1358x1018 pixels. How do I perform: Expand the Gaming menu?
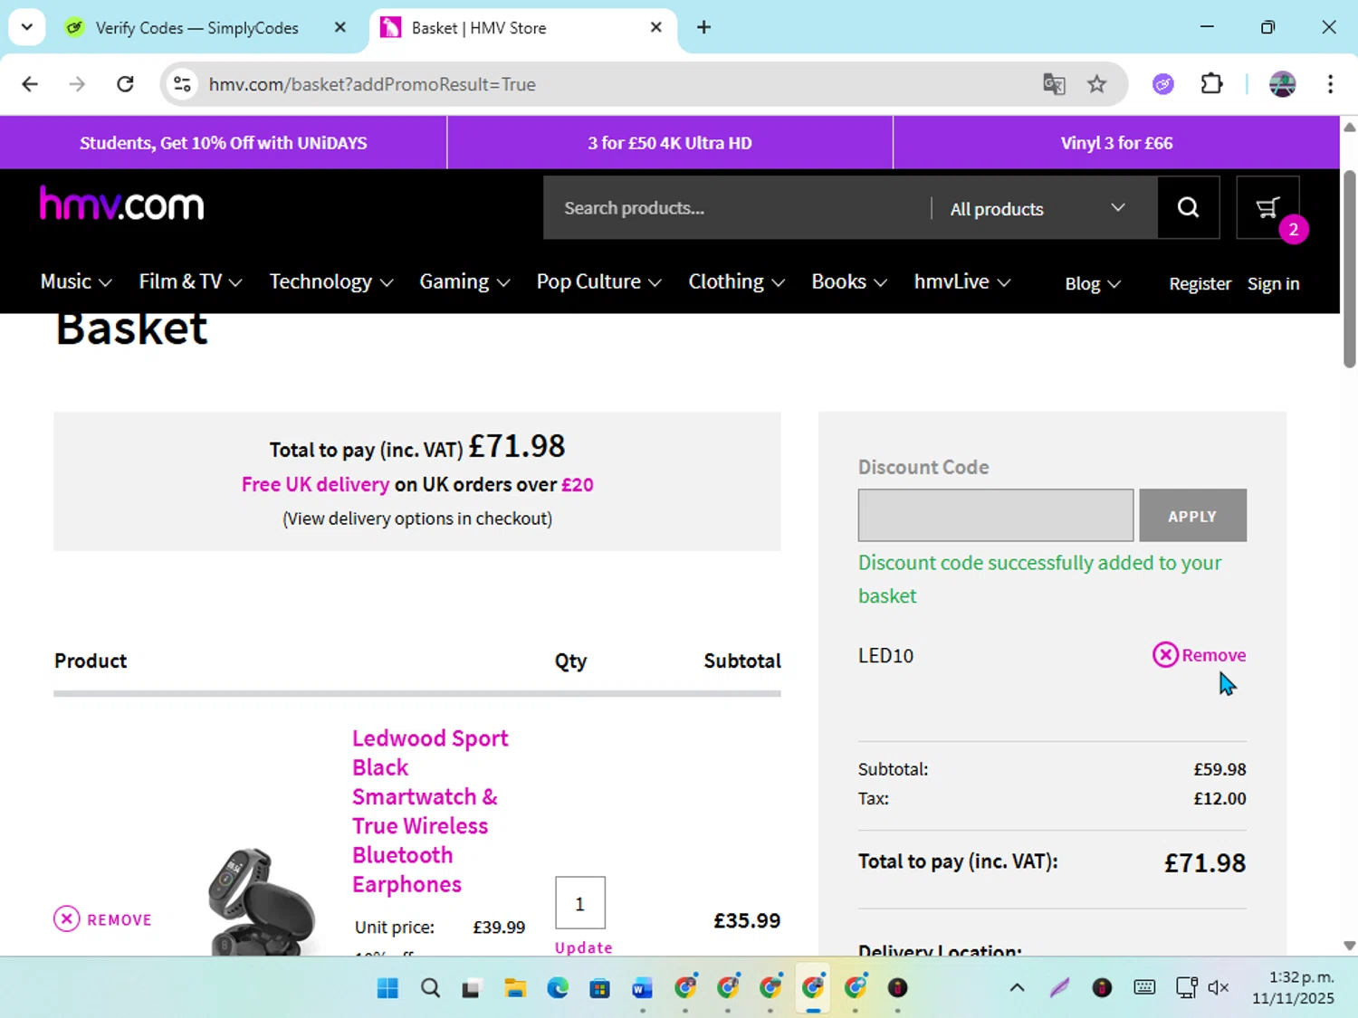[464, 281]
